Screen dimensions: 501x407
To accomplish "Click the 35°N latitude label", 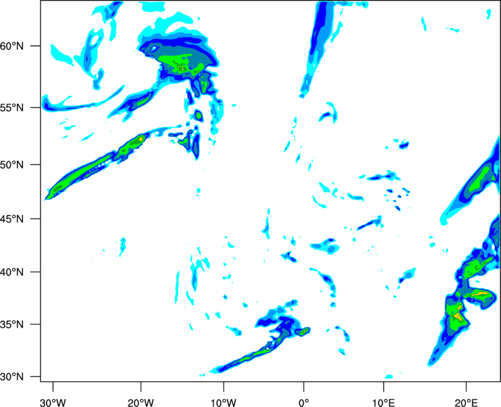I will pyautogui.click(x=12, y=324).
